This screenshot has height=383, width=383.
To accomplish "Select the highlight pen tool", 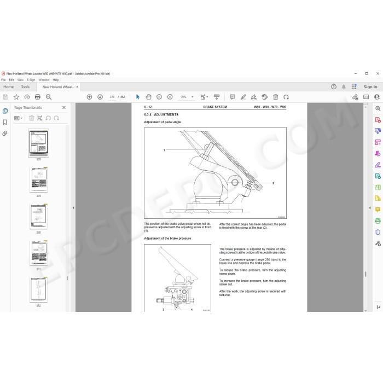I will [243, 97].
